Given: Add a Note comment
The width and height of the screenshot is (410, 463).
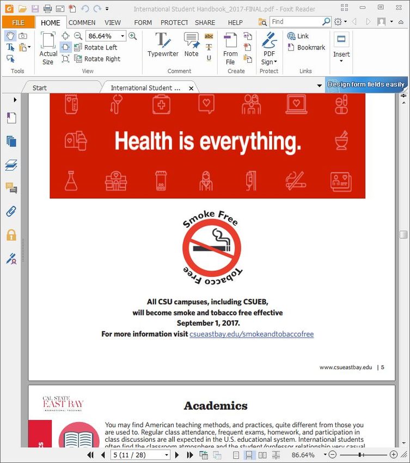Looking at the screenshot, I should 191,45.
